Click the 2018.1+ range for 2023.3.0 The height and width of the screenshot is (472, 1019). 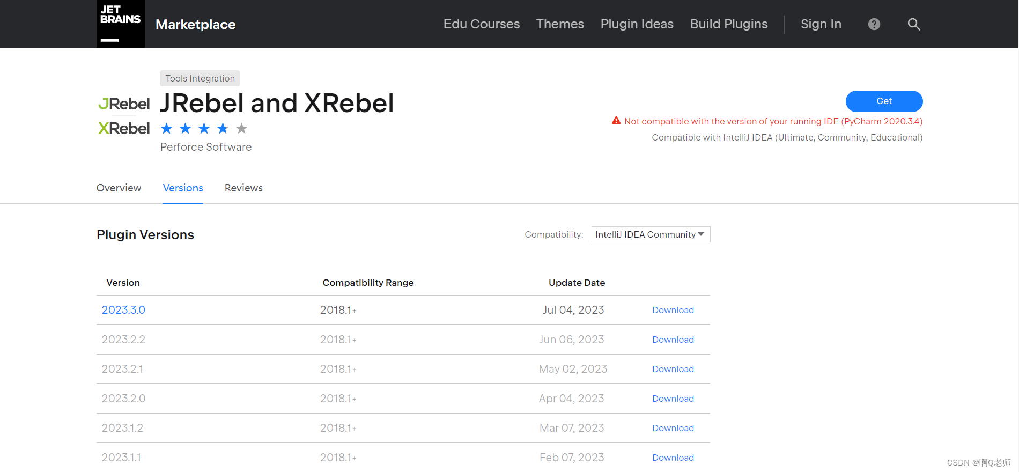click(338, 310)
